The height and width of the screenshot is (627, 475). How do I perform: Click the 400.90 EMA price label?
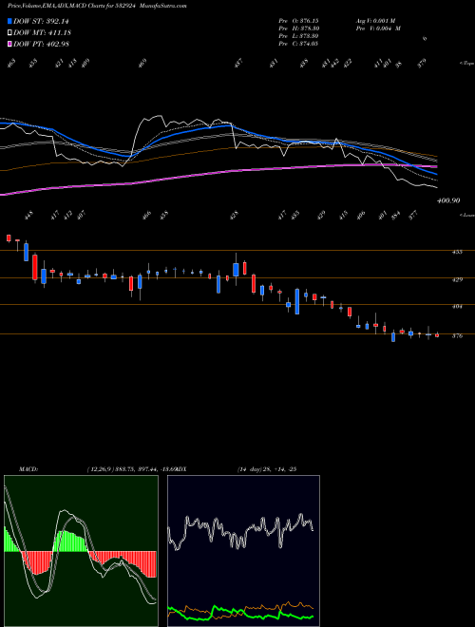click(448, 200)
